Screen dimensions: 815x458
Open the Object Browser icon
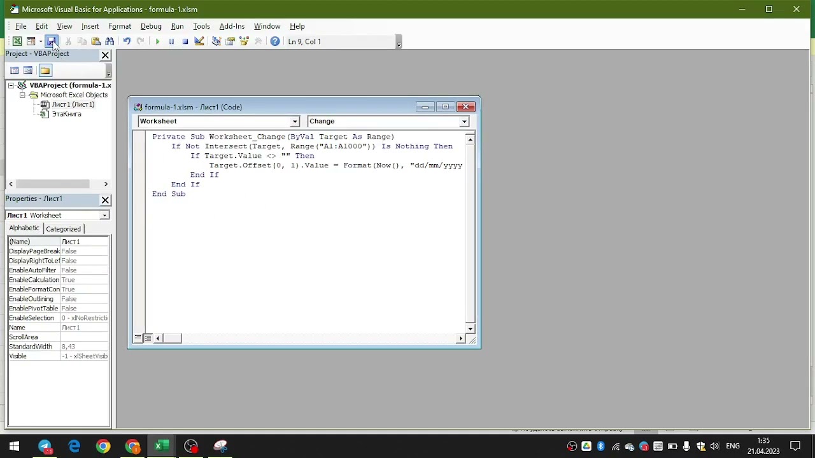pyautogui.click(x=244, y=41)
